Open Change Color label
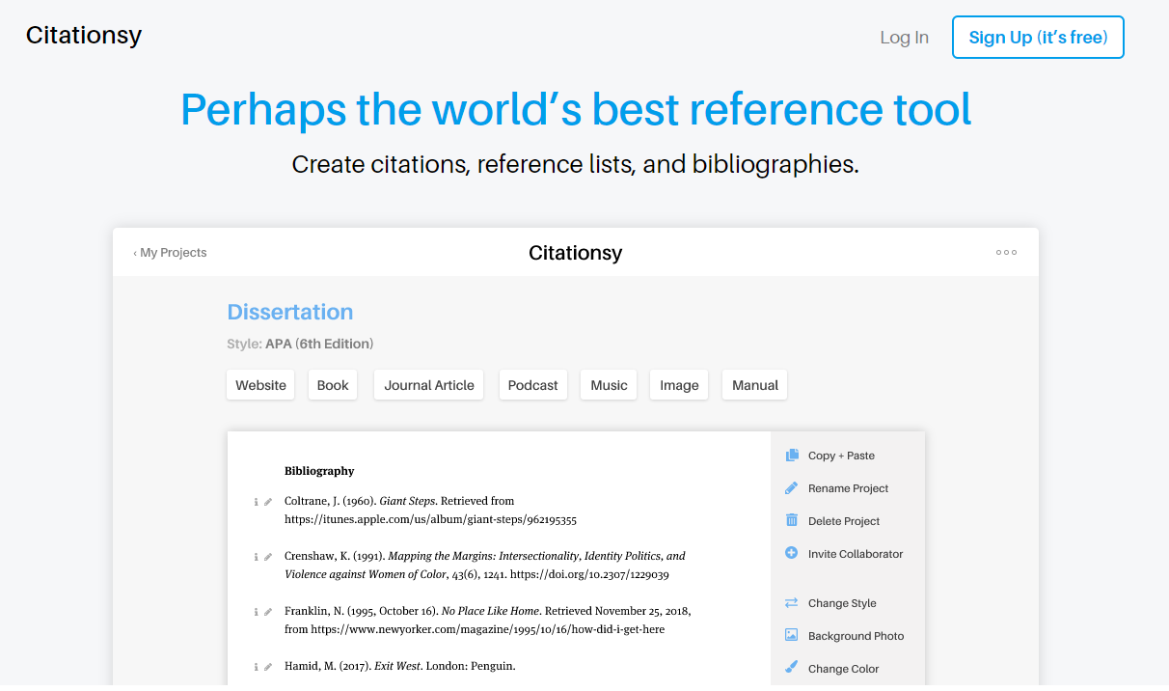This screenshot has width=1169, height=691. 843,669
